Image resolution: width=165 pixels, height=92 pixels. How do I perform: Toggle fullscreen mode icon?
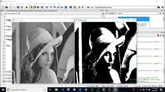pos(75,7)
